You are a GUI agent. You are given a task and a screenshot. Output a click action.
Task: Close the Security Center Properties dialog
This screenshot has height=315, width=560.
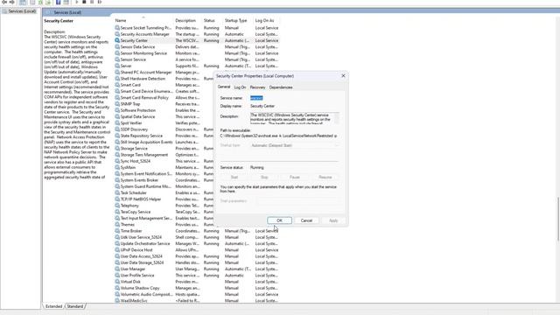(x=343, y=76)
